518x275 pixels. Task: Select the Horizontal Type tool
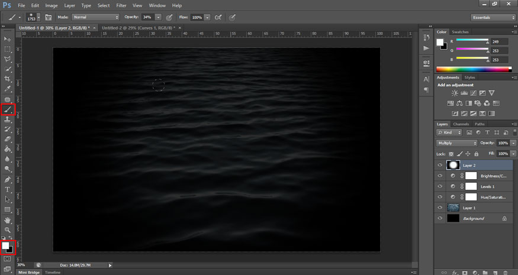coord(8,189)
